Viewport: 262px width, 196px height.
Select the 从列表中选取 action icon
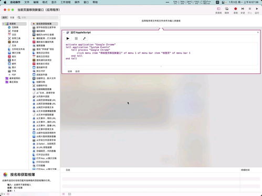34,96
